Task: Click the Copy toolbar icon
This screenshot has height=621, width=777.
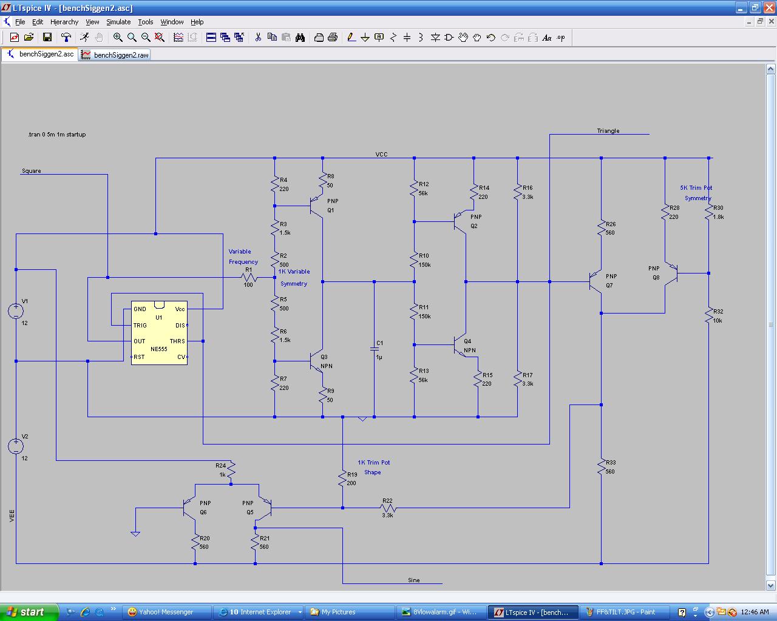Action: (272, 38)
